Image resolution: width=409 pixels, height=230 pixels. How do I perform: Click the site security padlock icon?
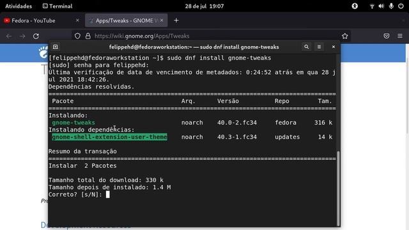(88, 36)
